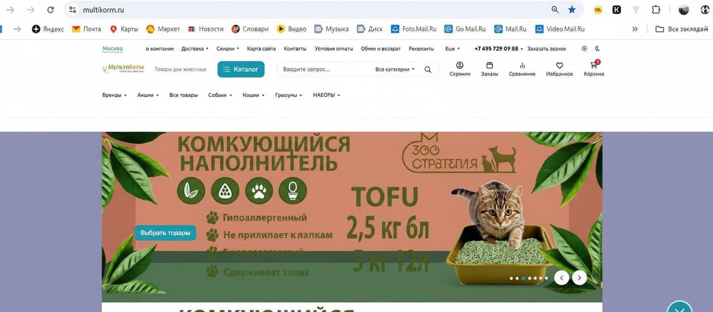Select the third slider dot on banner

click(523, 278)
